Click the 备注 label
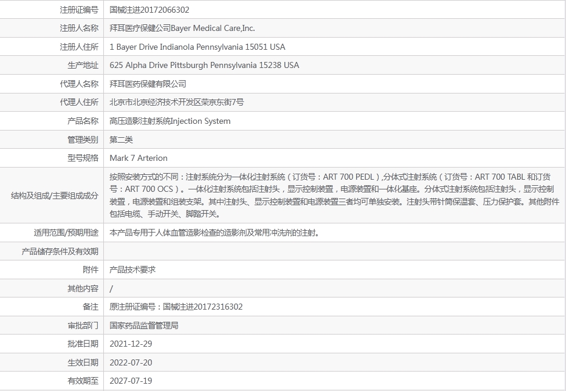This screenshot has width=570, height=391. 91,307
